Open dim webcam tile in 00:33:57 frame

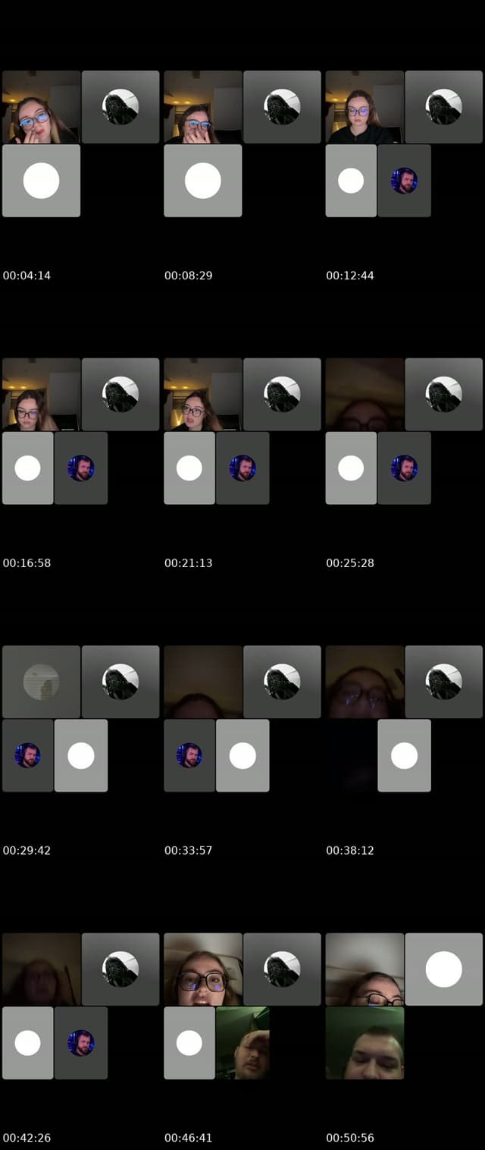tap(203, 682)
